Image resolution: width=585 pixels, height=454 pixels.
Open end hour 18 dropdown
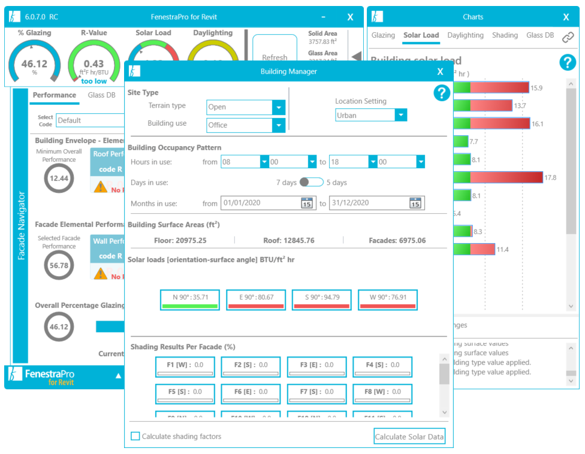tap(373, 162)
